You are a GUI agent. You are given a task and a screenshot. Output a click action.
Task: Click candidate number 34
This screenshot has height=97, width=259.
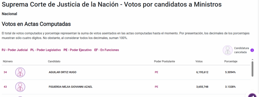pos(5,72)
